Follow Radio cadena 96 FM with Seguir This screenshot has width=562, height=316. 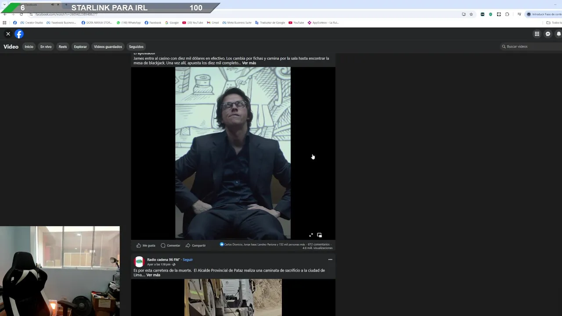tap(188, 260)
